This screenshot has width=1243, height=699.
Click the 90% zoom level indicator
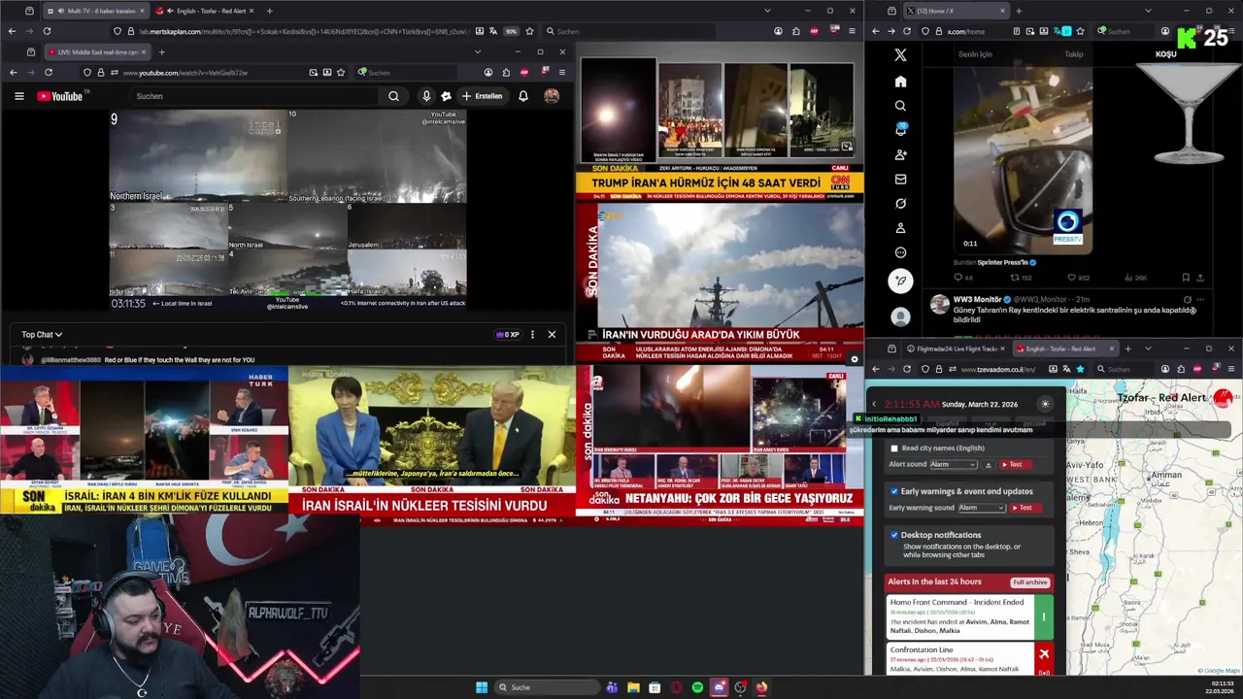[x=511, y=31]
